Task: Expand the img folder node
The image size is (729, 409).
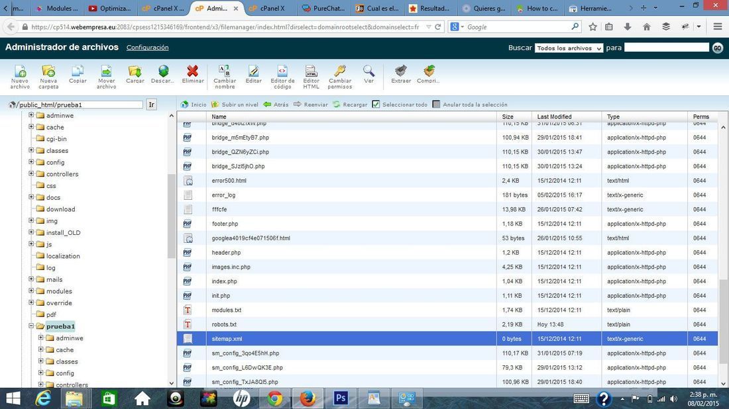Action: point(31,220)
